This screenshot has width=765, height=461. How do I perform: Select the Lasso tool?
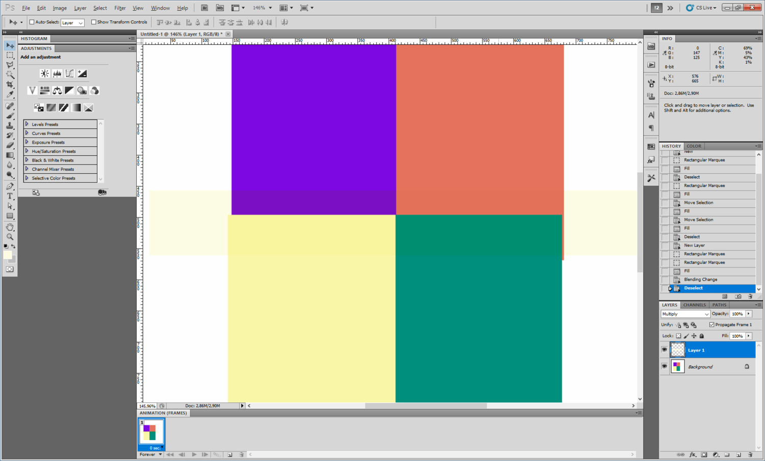(x=10, y=65)
